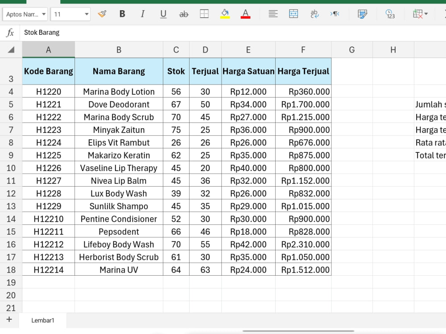This screenshot has width=446, height=334.
Task: Select row 4 header
Action: pos(11,91)
